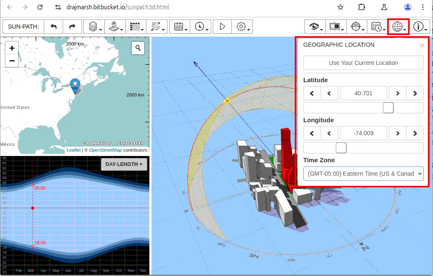Screen dimensions: 433x276
Task: Click the Longitude value input field
Action: [x=363, y=134]
